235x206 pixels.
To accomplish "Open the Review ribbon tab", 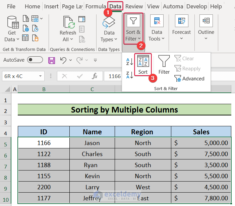I will 134,6.
